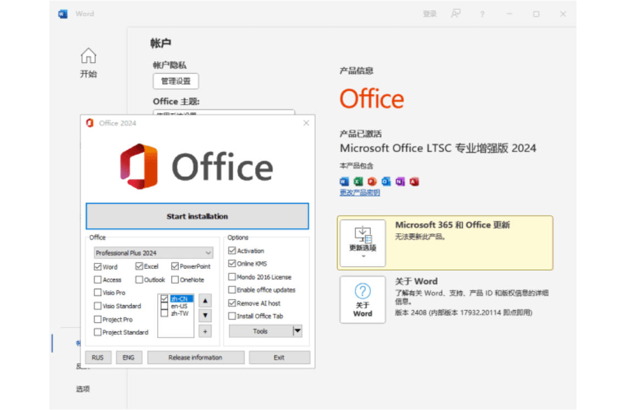
Task: Click the PowerPoint icon in product list
Action: pyautogui.click(x=372, y=181)
